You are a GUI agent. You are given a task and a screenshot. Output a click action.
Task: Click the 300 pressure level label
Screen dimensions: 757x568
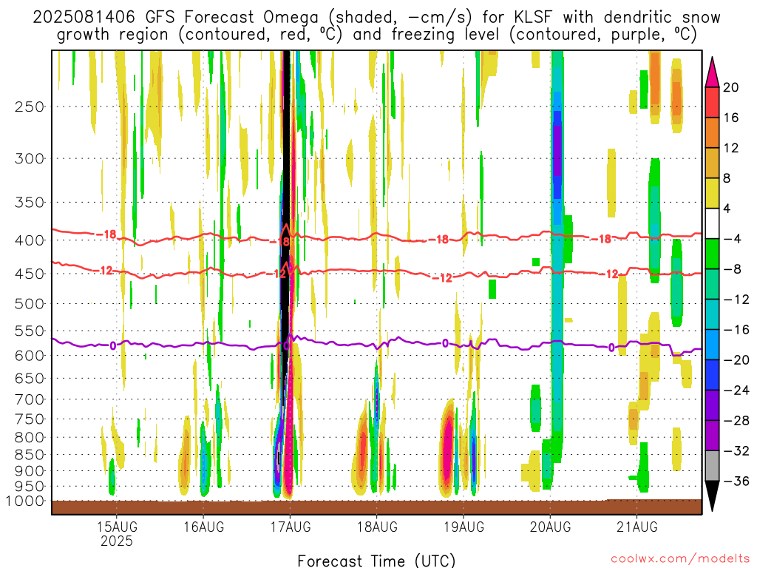pyautogui.click(x=30, y=158)
